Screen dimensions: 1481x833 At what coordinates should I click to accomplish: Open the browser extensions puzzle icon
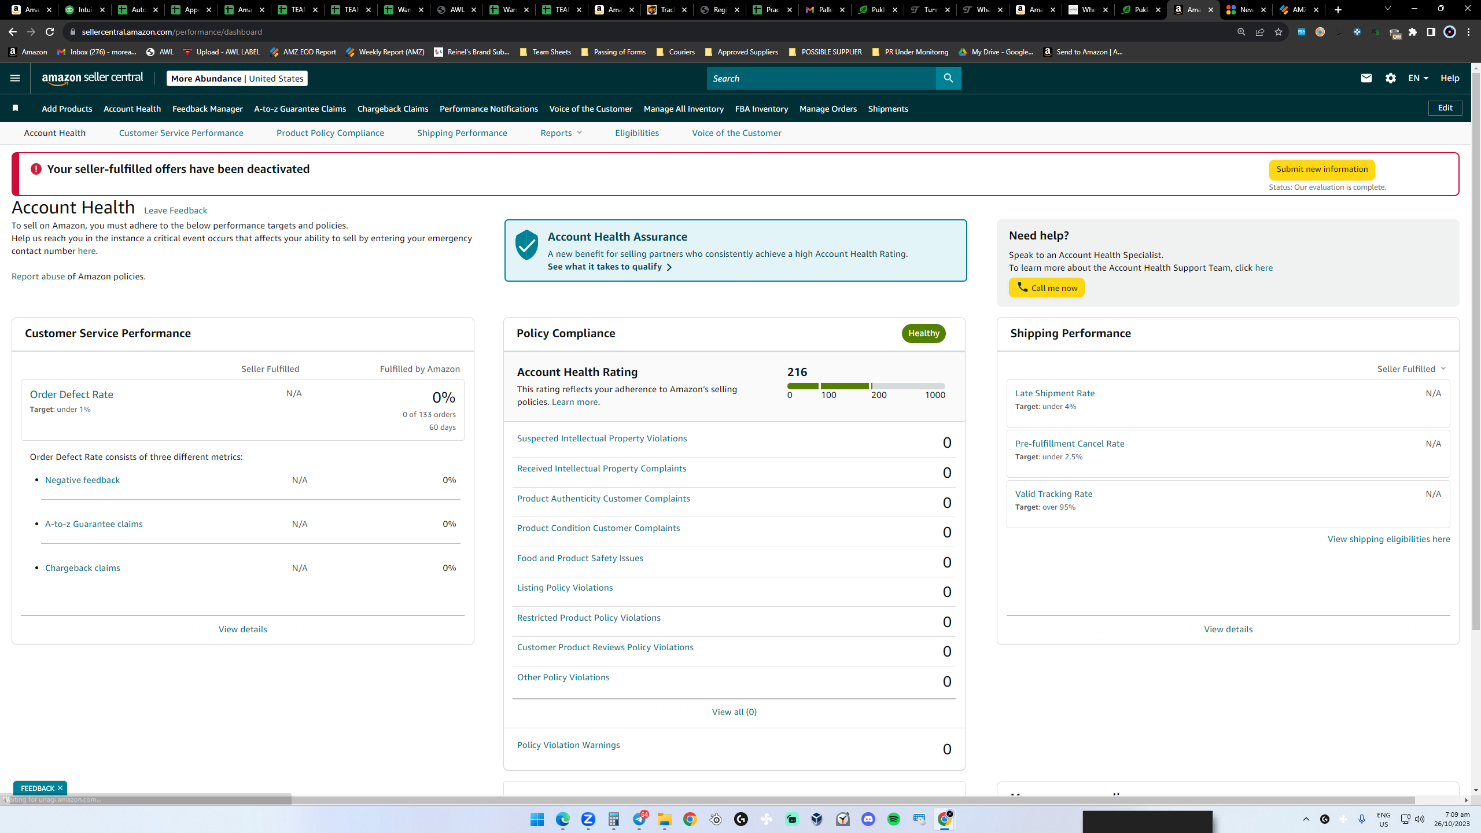1413,32
